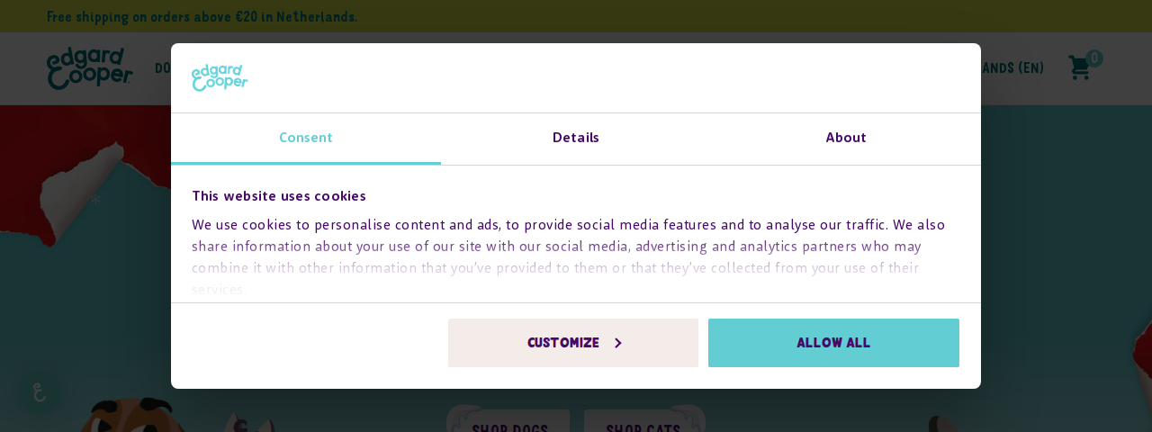Switch to the About tab
1152x432 pixels.
846,139
